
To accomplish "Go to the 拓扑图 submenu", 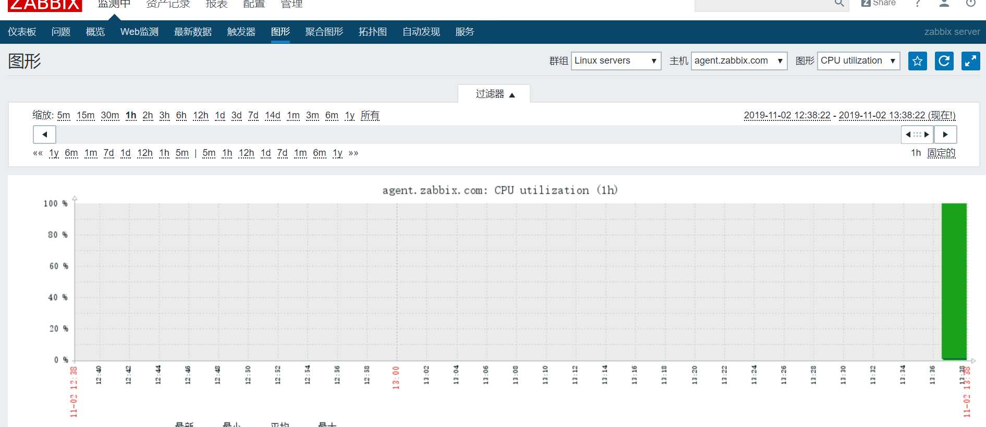I will (373, 32).
